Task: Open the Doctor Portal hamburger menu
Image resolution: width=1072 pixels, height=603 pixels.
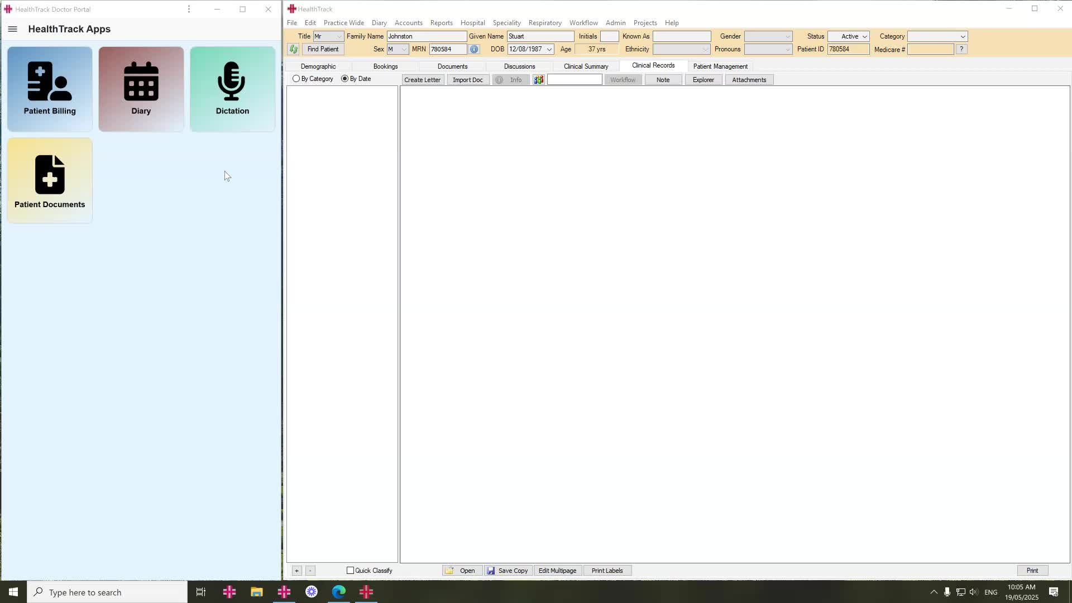Action: tap(13, 29)
